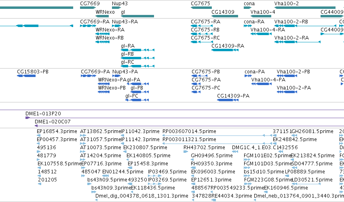Click the CG7675-RA transcript label
The height and width of the screenshot is (202, 344).
point(206,22)
